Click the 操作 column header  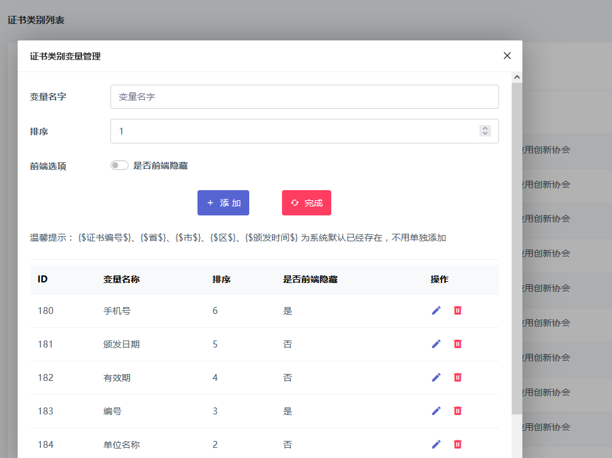pyautogui.click(x=440, y=279)
